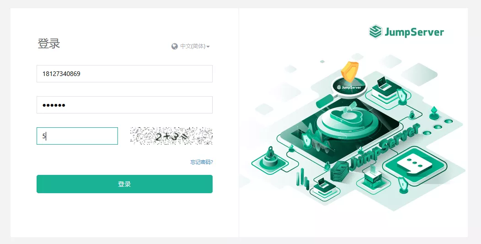Screen dimensions: 481x244
Task: Click the JumpServer brand text at top right
Action: [x=414, y=32]
